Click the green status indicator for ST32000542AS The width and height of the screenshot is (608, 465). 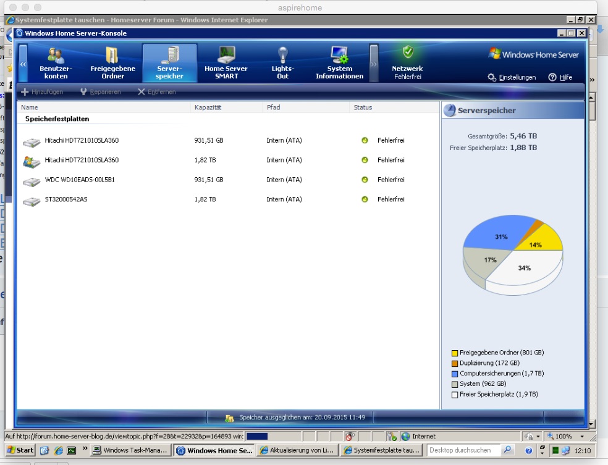point(365,199)
